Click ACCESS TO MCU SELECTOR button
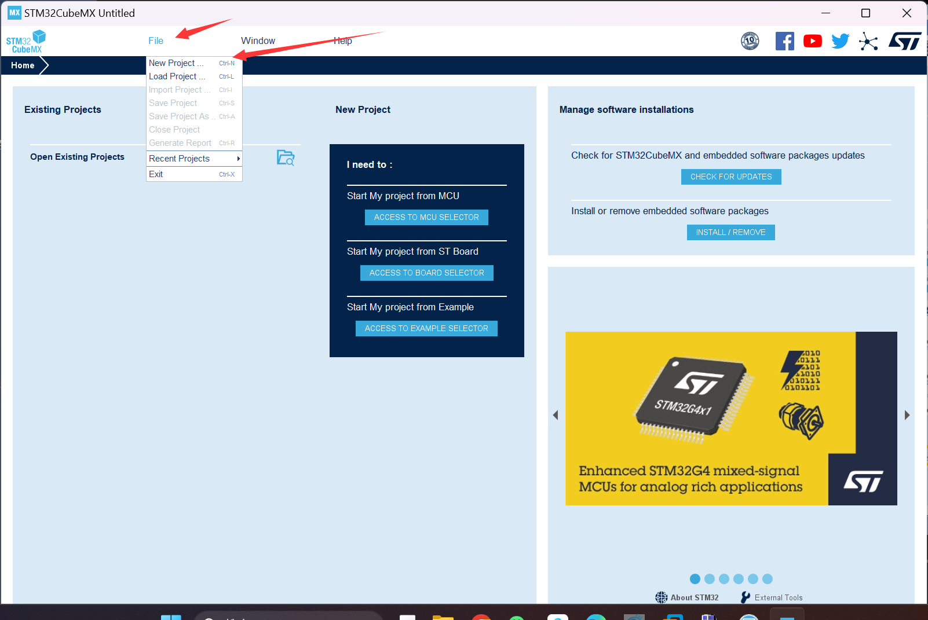This screenshot has height=620, width=928. (426, 217)
